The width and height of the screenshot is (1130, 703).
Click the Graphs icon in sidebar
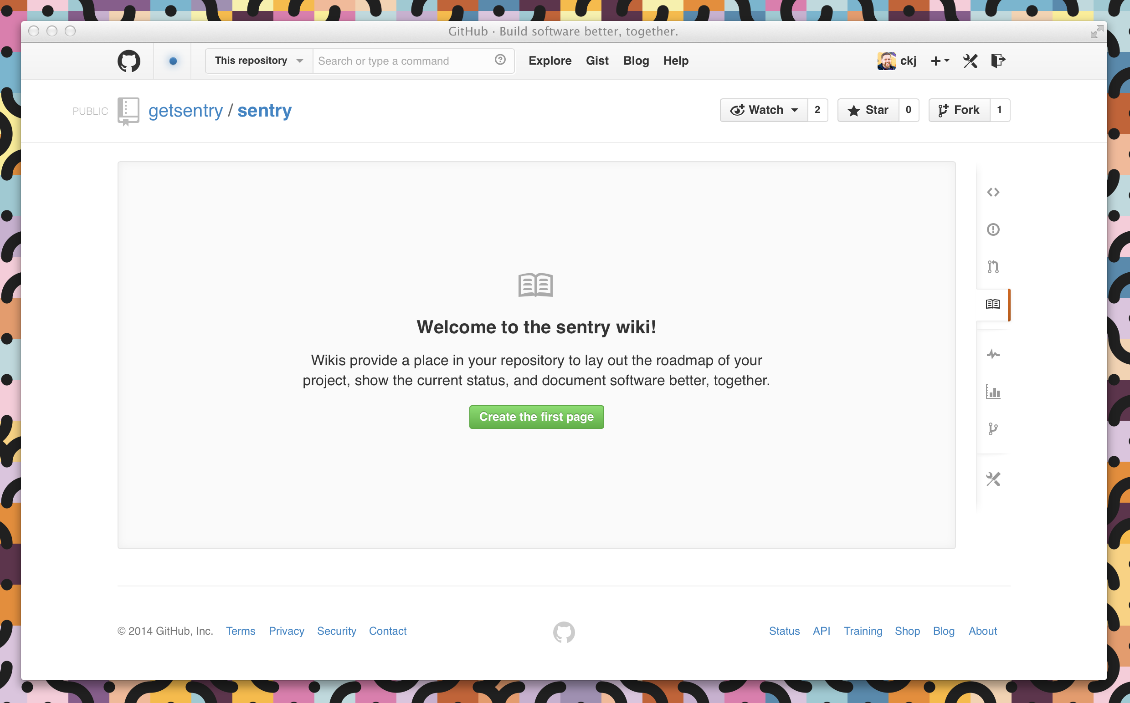(x=992, y=391)
